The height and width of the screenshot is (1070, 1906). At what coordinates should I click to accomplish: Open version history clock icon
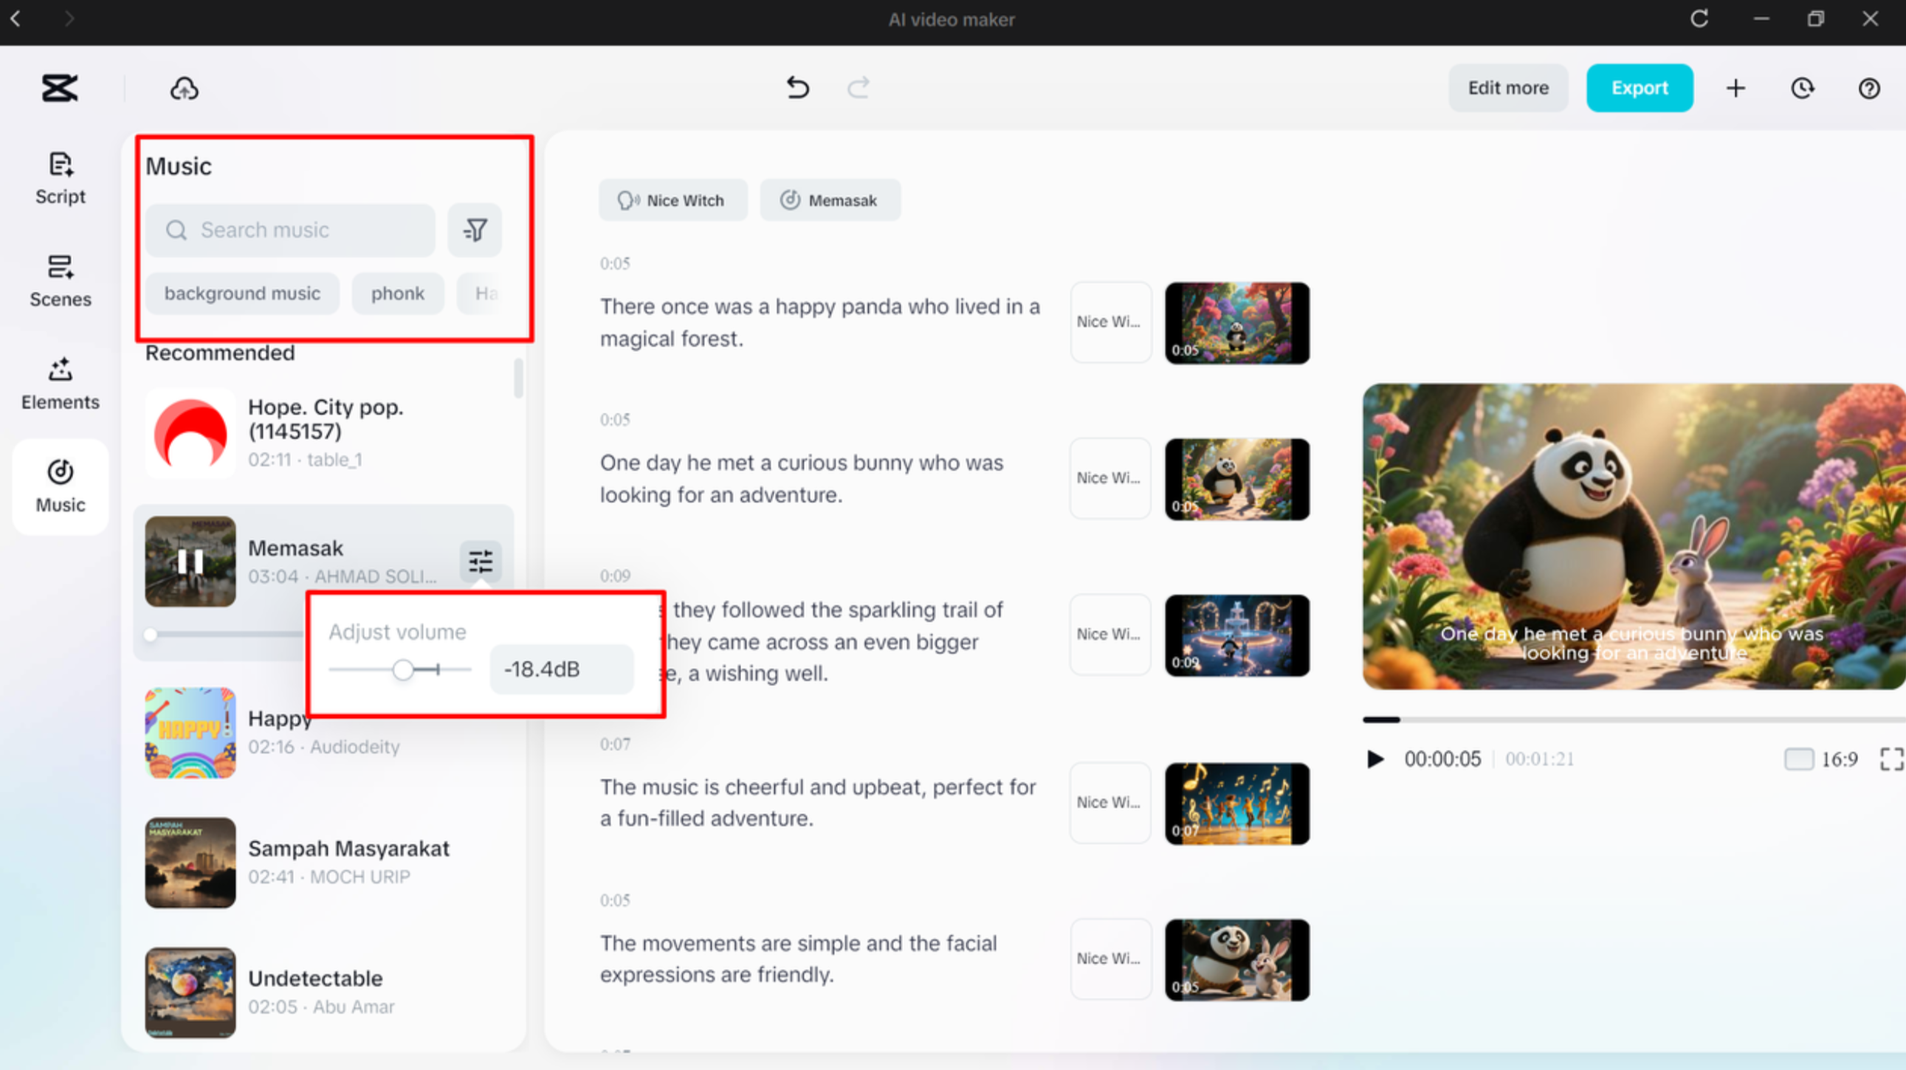point(1803,88)
